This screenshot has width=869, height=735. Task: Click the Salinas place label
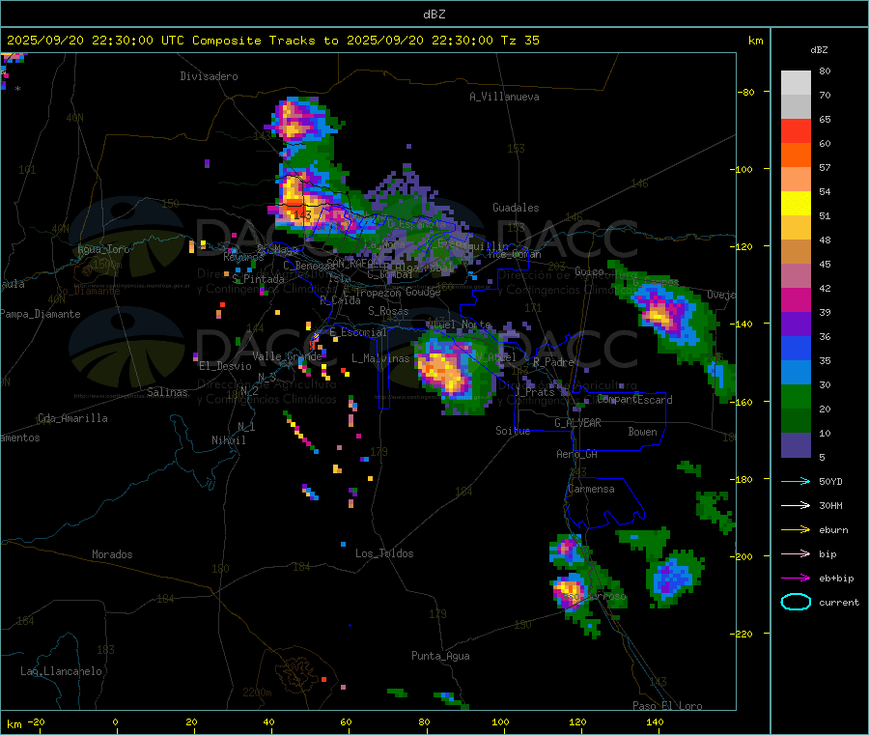167,392
